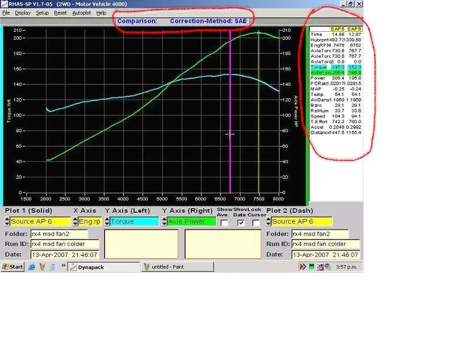Click the "Axle Power HP" right axis label

coord(296,111)
